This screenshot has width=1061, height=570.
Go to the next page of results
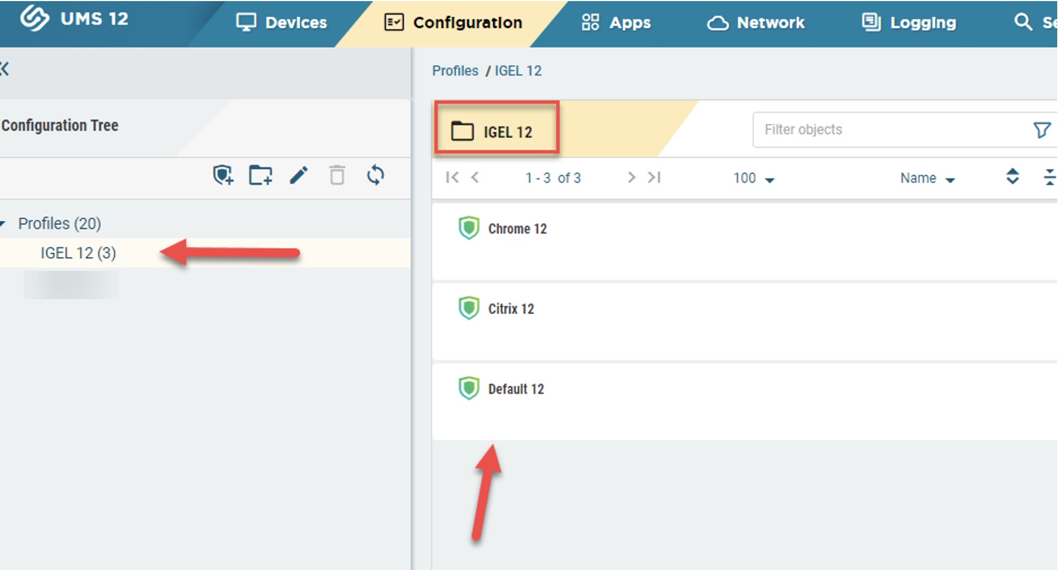[x=631, y=178]
